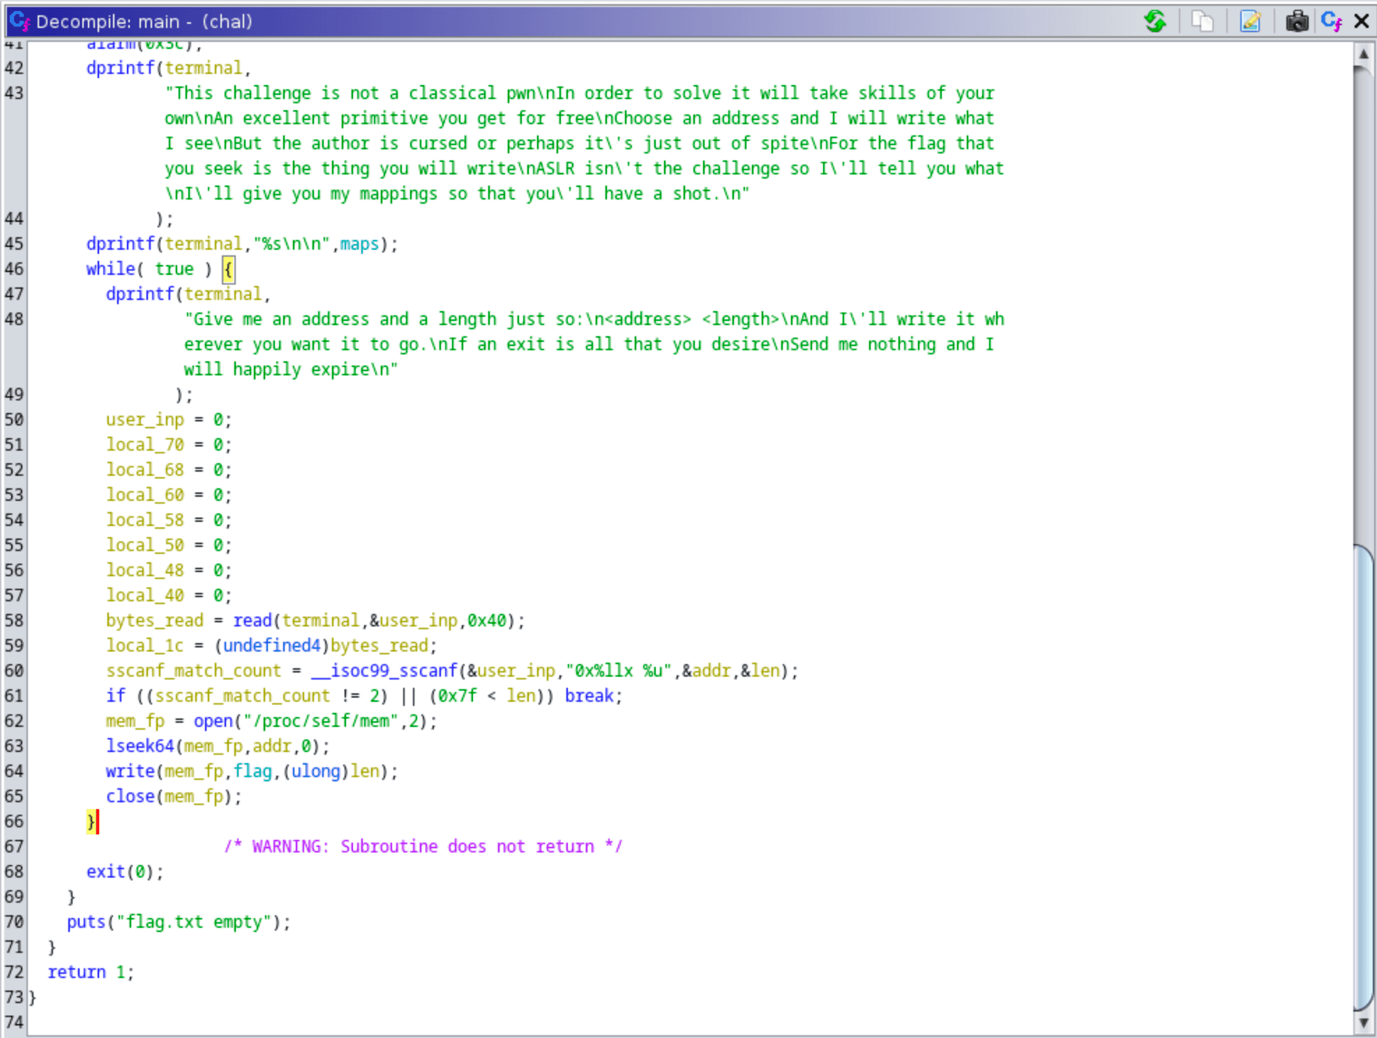The image size is (1377, 1038).
Task: Select variable 'local_58' on line 54
Action: point(145,520)
